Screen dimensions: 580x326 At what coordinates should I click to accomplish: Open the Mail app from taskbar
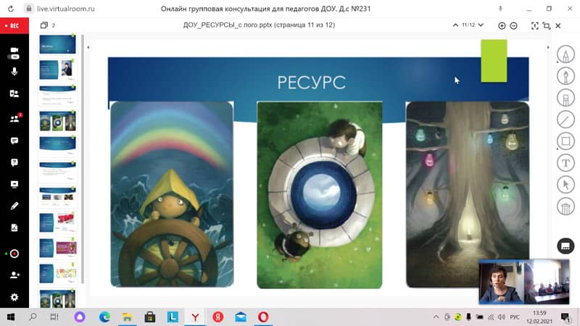tap(241, 317)
